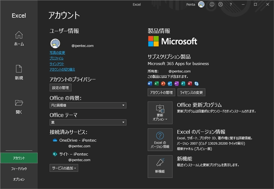Click the Access app icon
The image size is (274, 189).
(x=190, y=84)
